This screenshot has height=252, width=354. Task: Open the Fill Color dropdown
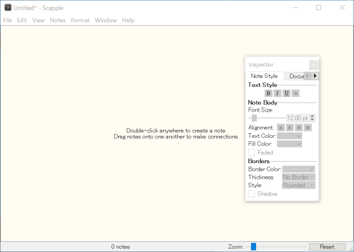coord(289,144)
